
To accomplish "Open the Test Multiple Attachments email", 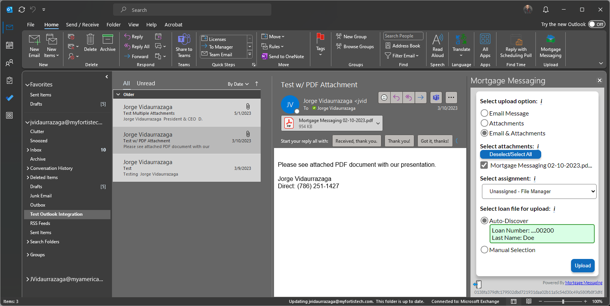I will pos(187,113).
